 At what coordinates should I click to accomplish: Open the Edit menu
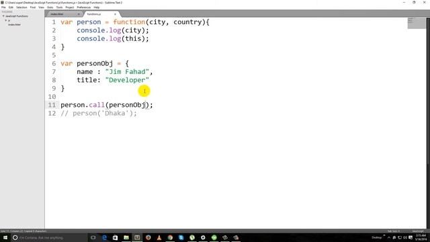pyautogui.click(x=11, y=7)
